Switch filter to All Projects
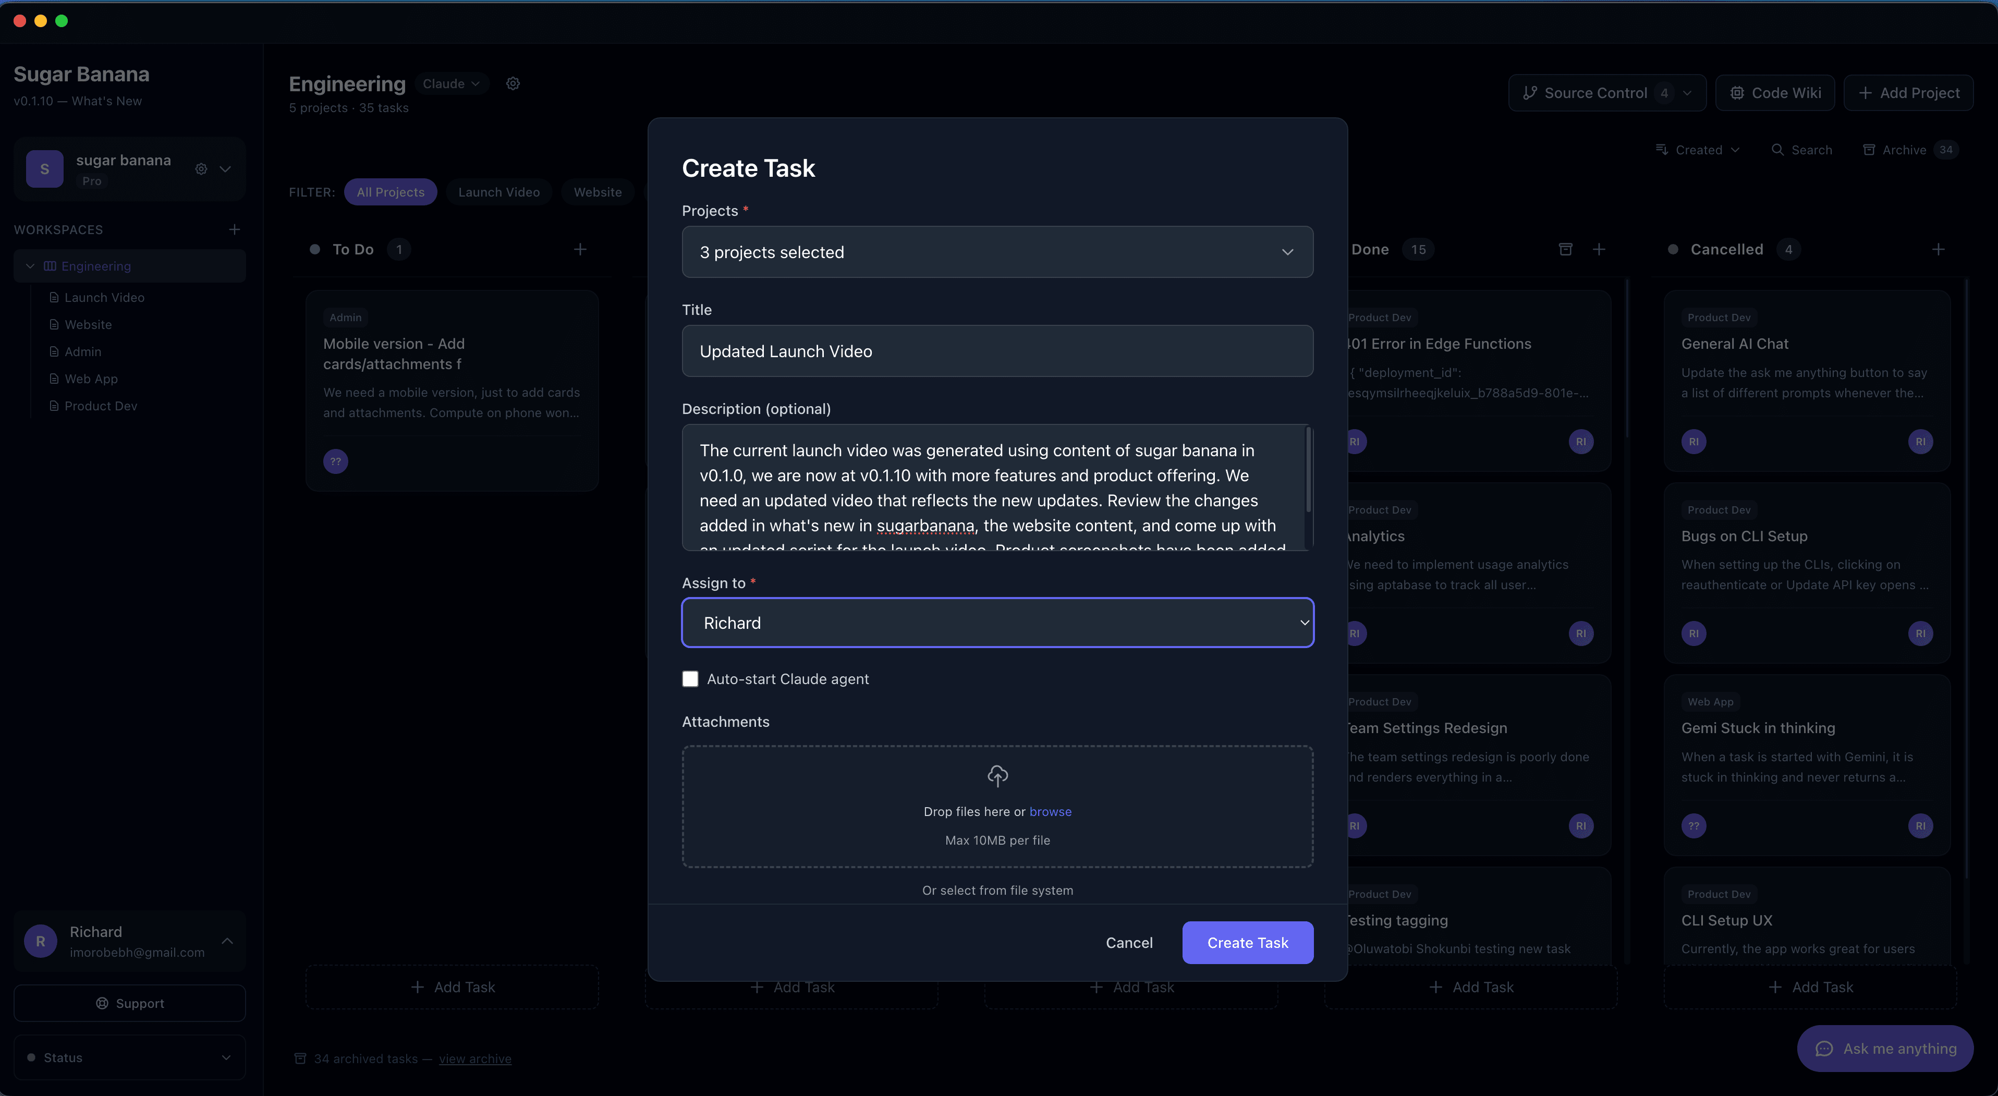The image size is (1998, 1096). (x=391, y=191)
